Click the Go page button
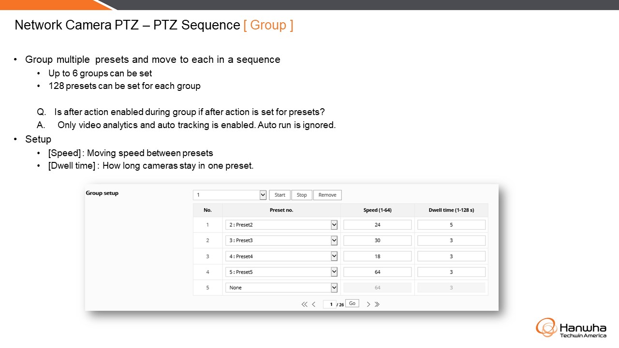Screen dimensions: 619x348 click(x=352, y=304)
